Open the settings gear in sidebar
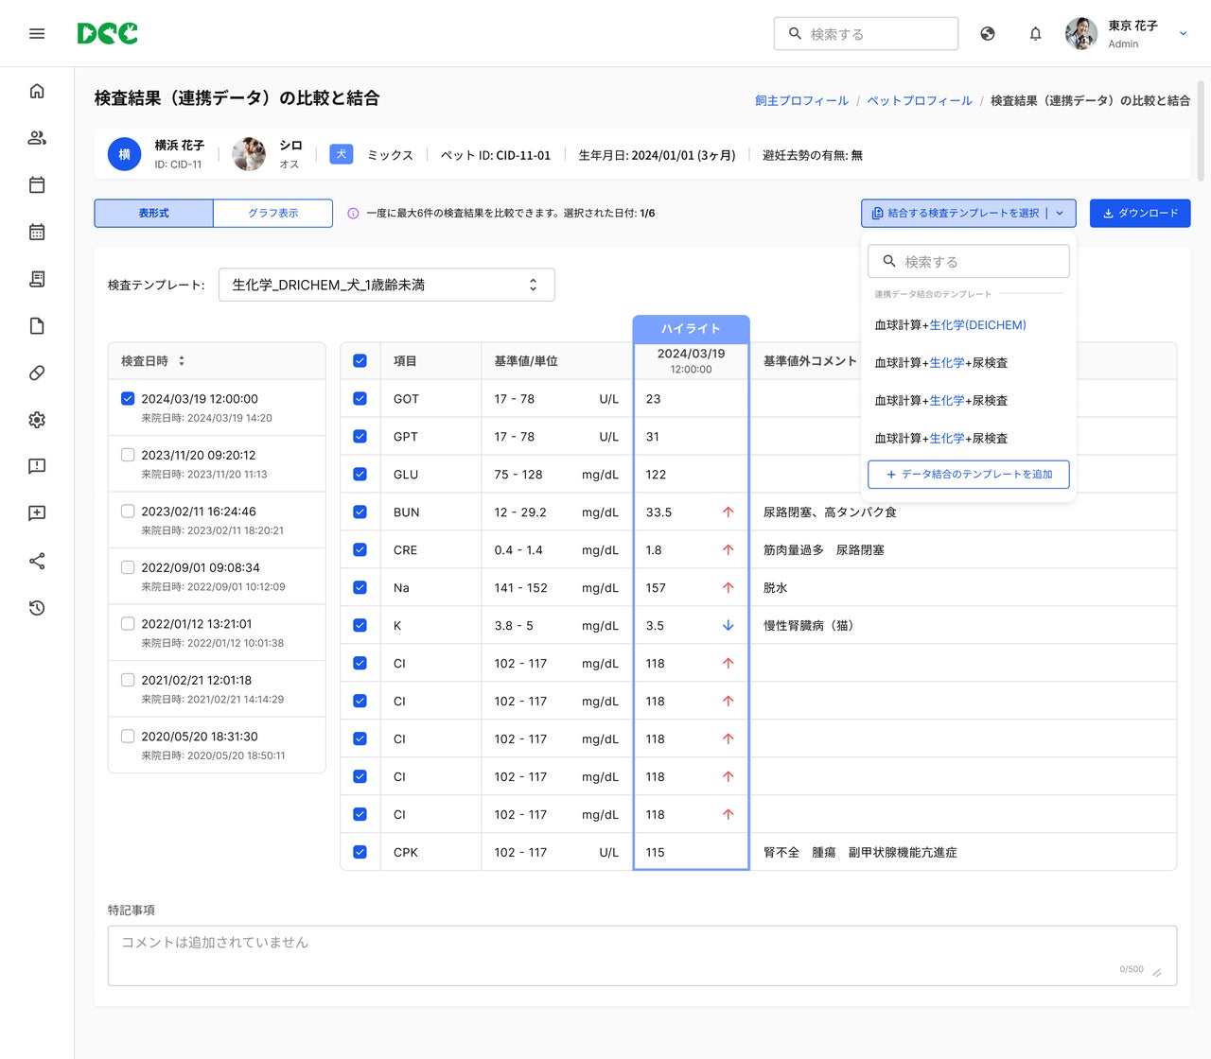The width and height of the screenshot is (1211, 1059). (37, 420)
